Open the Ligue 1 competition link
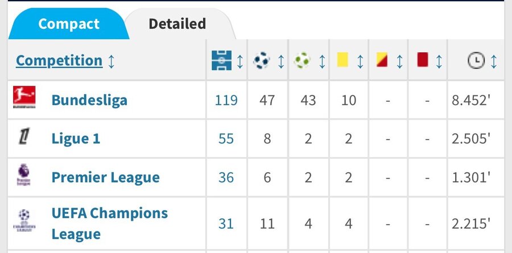512x253 pixels. [76, 139]
